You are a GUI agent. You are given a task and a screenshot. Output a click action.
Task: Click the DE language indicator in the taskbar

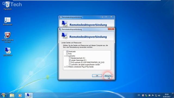(139, 95)
